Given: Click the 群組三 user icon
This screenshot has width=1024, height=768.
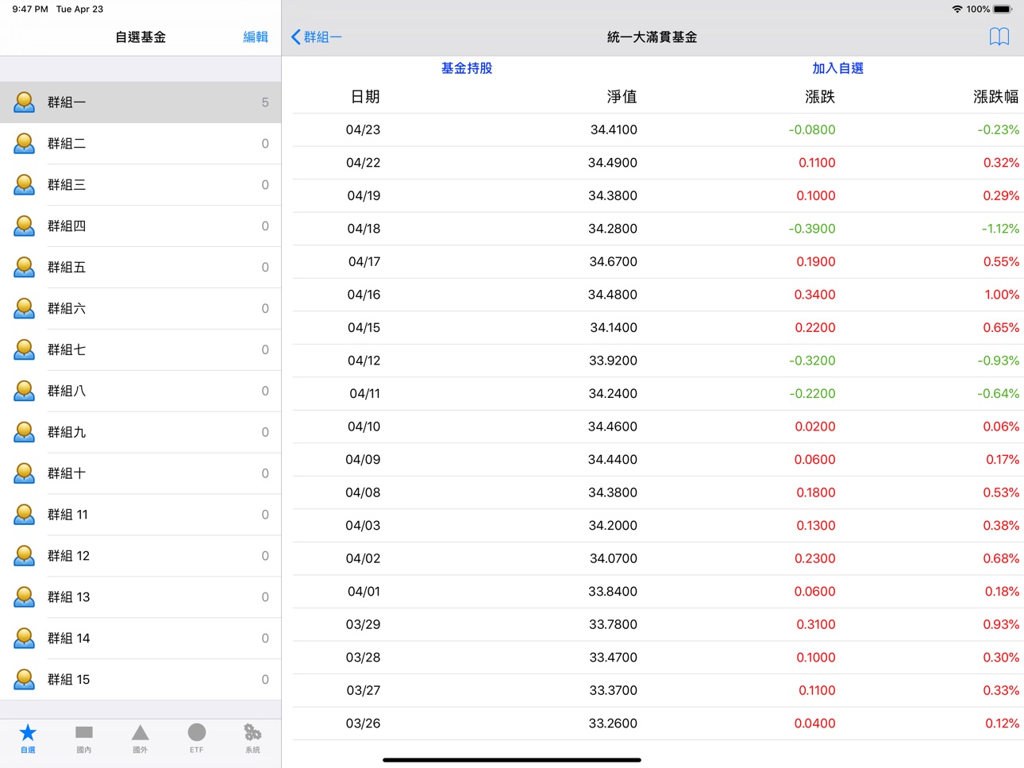Looking at the screenshot, I should click(25, 184).
